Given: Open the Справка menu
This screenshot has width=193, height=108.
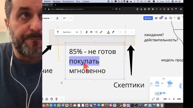Looking at the screenshot, I should click(x=86, y=1).
